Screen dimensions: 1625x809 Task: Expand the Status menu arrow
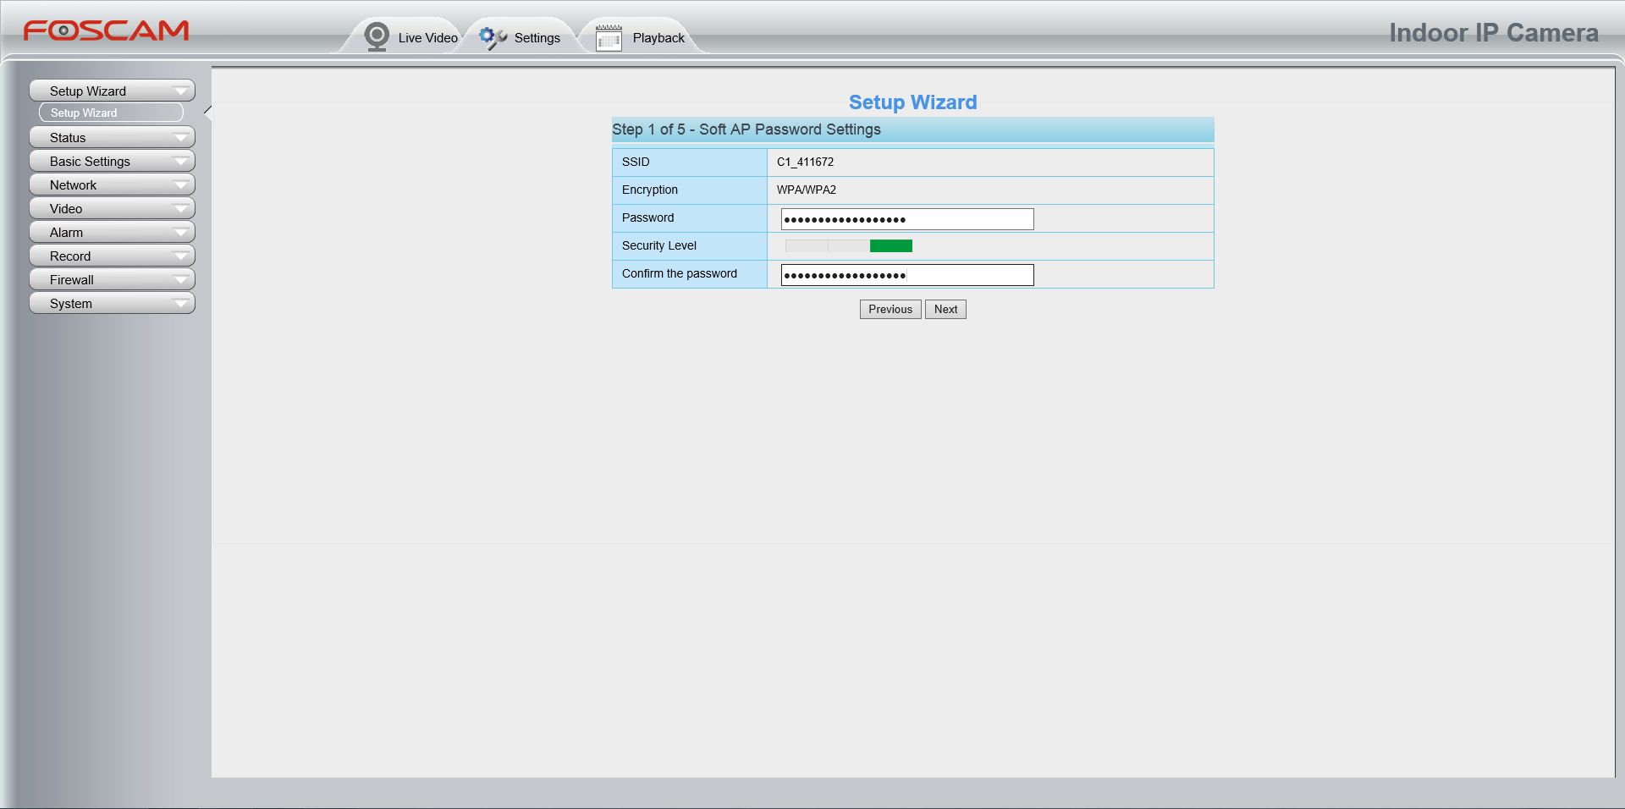[x=180, y=138]
